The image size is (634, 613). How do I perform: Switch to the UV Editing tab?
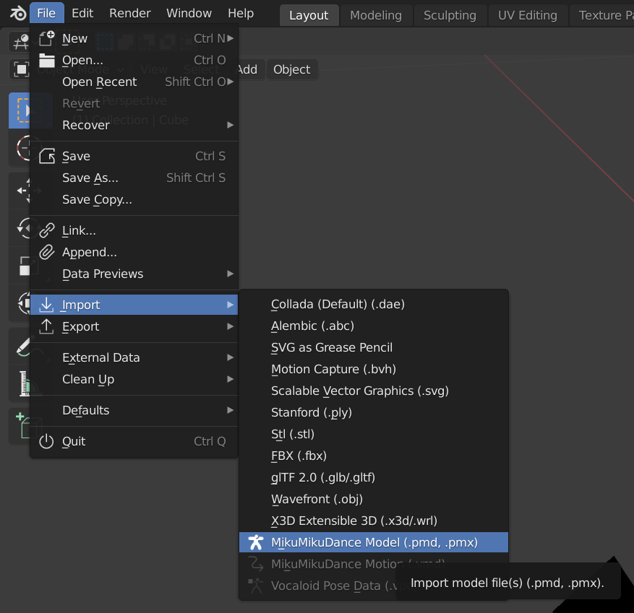pyautogui.click(x=527, y=15)
